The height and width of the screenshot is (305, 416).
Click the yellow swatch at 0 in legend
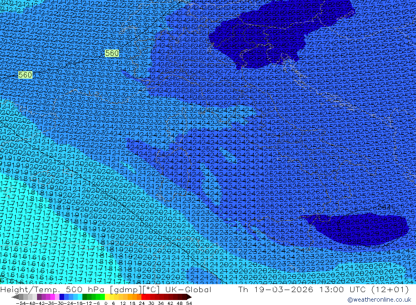click(x=107, y=297)
